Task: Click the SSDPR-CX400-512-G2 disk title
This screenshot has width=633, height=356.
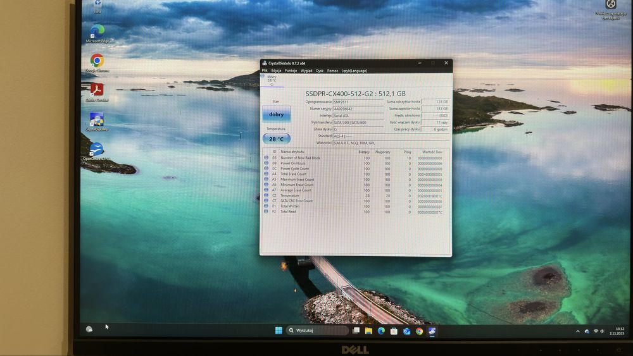Action: coord(355,94)
